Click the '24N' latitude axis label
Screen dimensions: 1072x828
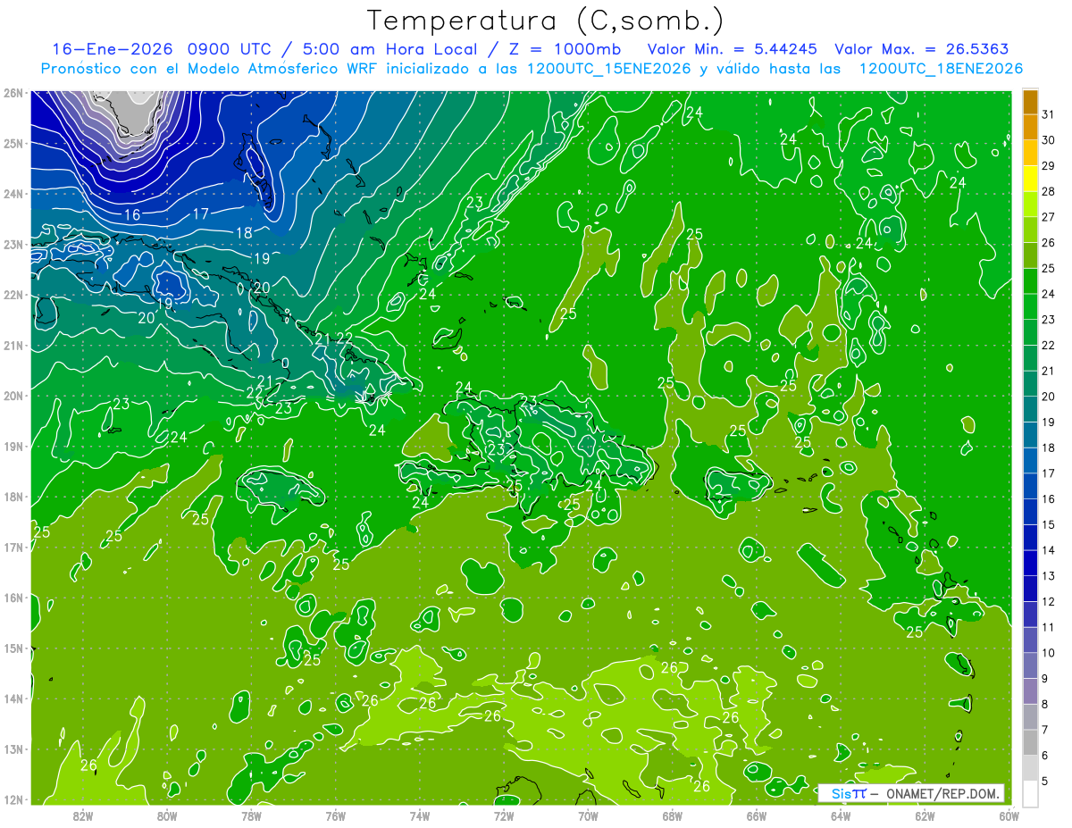tap(13, 194)
